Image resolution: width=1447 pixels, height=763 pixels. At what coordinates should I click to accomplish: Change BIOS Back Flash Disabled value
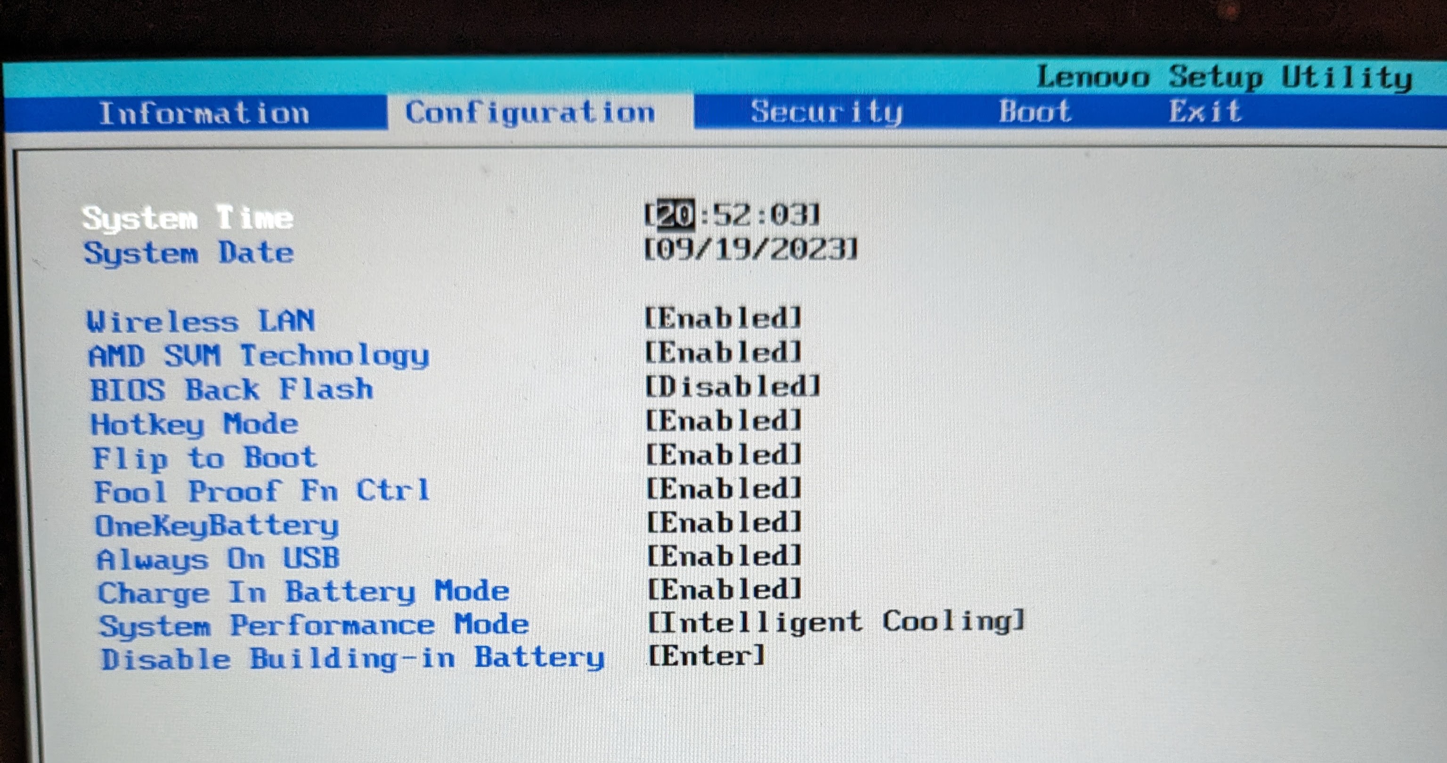(x=732, y=387)
